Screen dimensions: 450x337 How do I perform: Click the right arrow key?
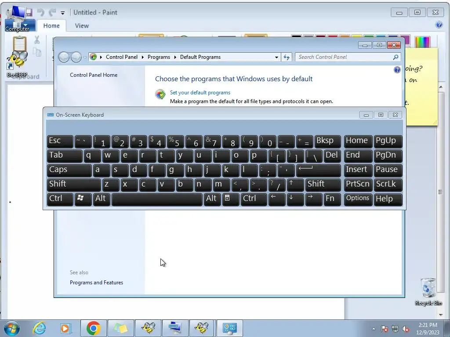(314, 199)
